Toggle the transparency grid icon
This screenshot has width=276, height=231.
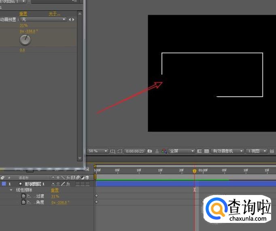(206, 151)
